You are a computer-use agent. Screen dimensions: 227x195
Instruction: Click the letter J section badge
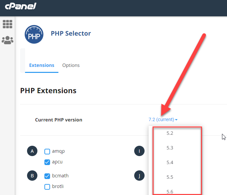coord(139,175)
